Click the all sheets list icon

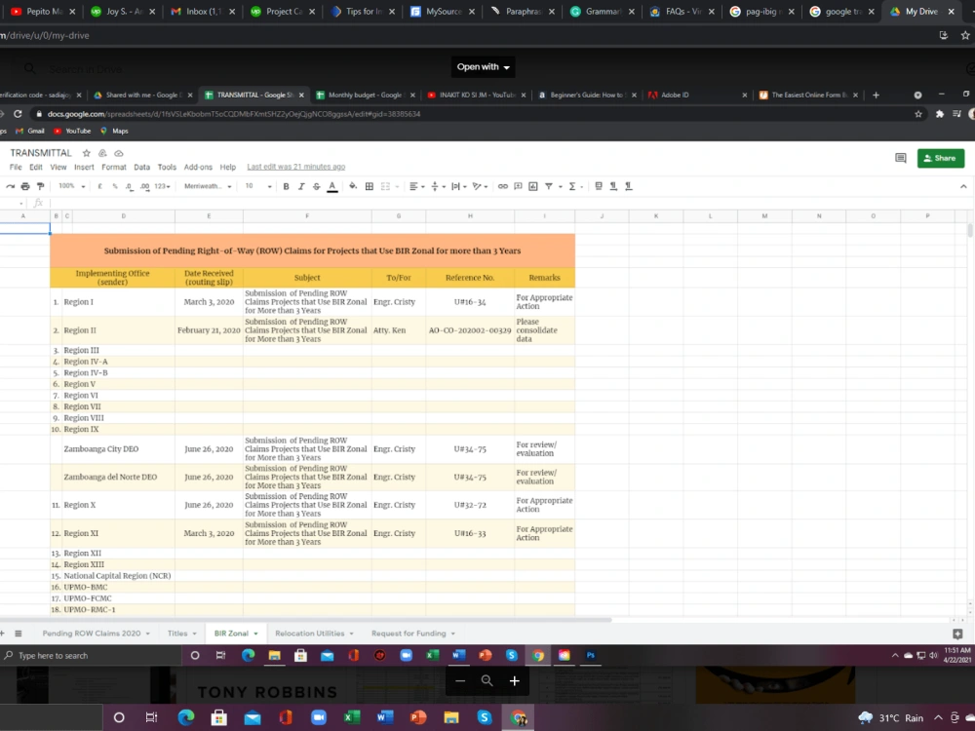coord(18,634)
